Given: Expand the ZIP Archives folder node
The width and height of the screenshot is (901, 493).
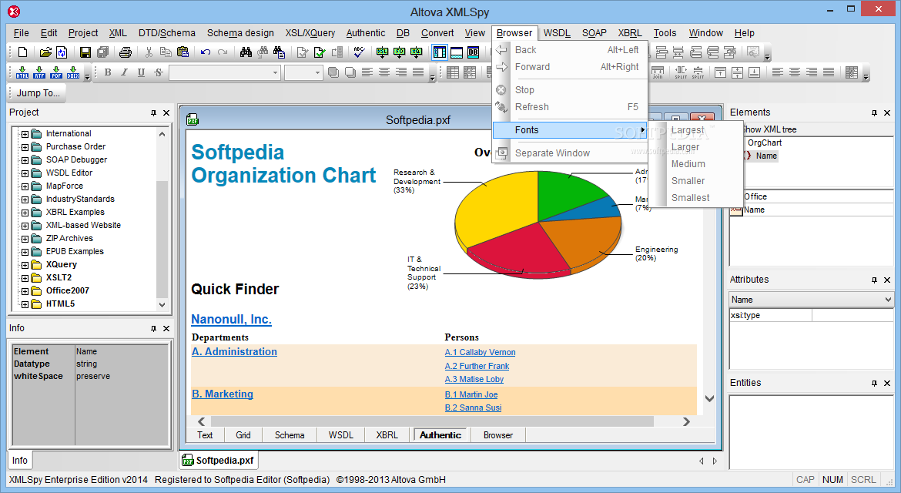Looking at the screenshot, I should pyautogui.click(x=25, y=239).
